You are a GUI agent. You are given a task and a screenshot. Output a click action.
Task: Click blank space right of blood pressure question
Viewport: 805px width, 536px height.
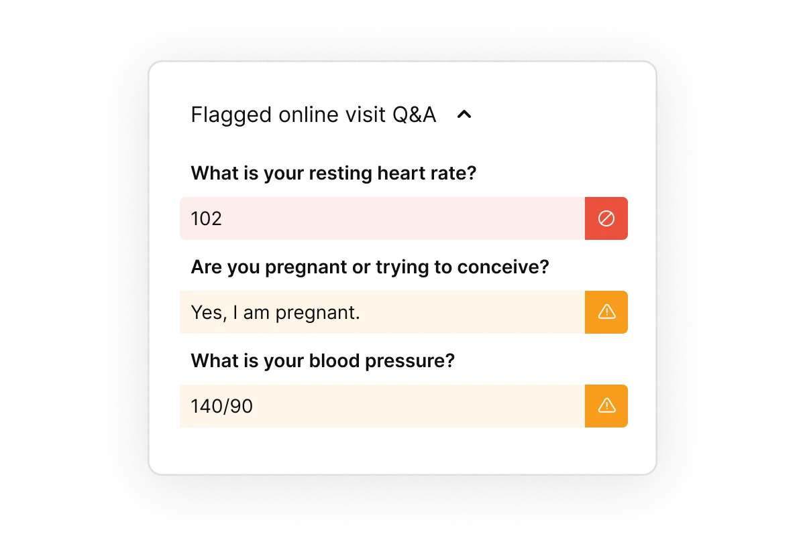point(550,360)
